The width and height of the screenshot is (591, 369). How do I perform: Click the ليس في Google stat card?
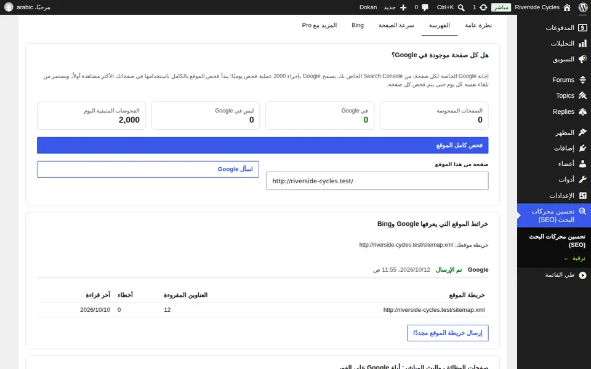coord(206,116)
